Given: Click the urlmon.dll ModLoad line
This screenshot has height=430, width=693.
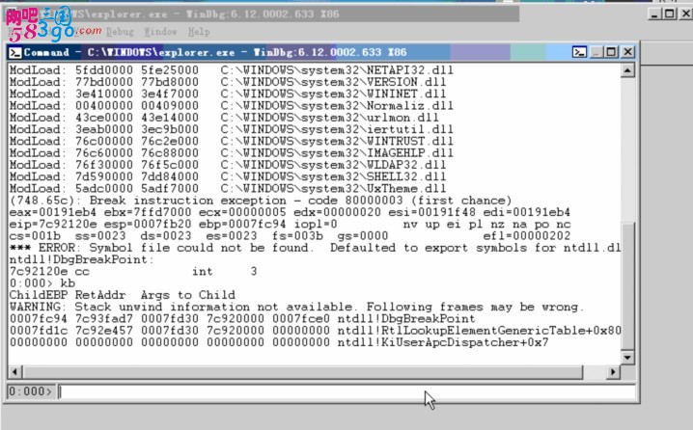Looking at the screenshot, I should [x=224, y=118].
